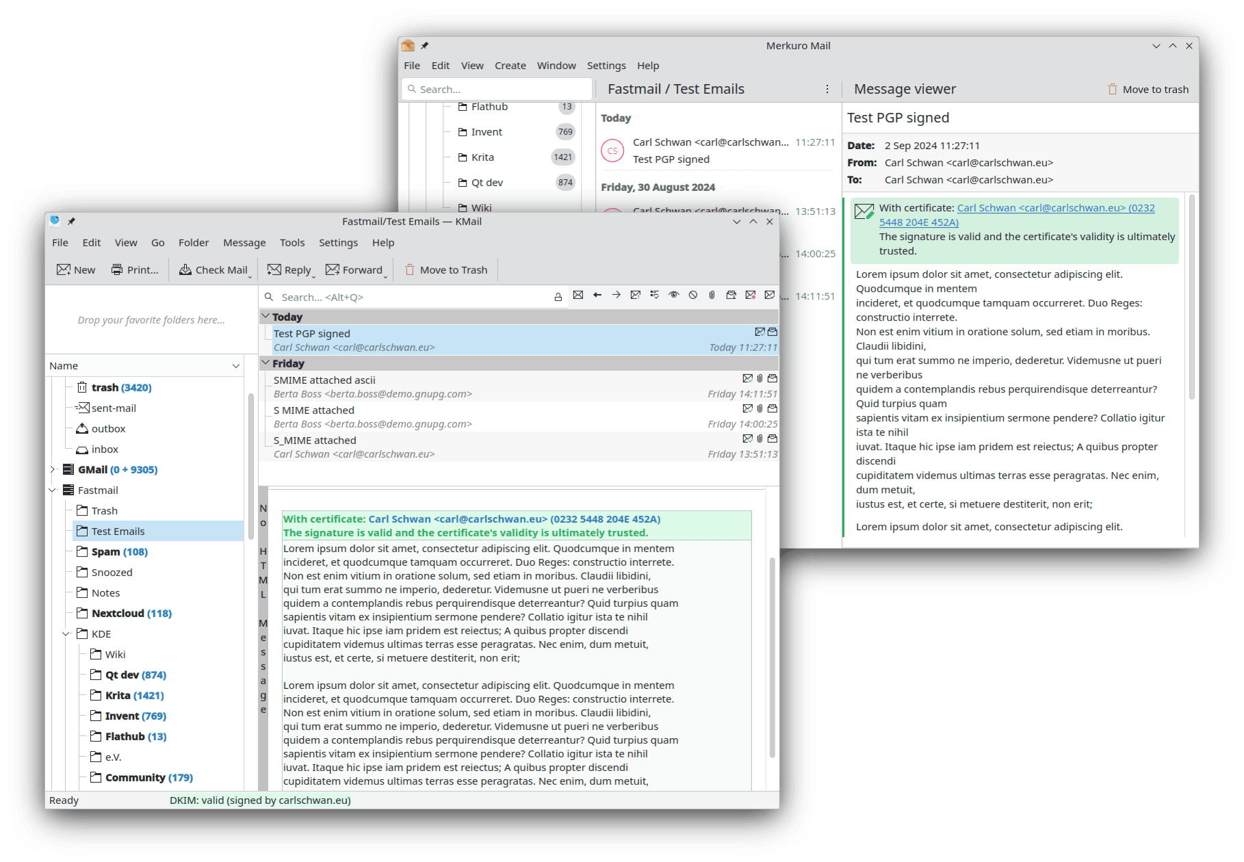Open the Folder menu in KMail
Viewport: 1244px width, 862px height.
click(x=194, y=243)
